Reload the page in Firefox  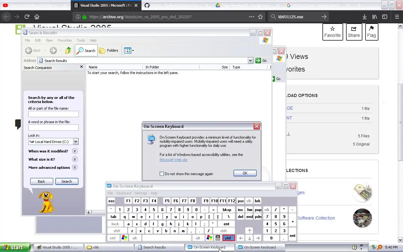point(27,17)
